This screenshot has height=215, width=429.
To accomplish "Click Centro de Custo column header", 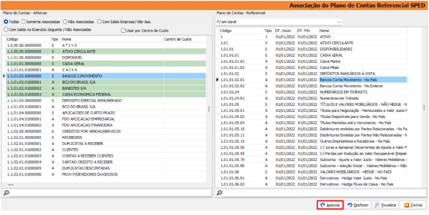I will click(x=185, y=39).
